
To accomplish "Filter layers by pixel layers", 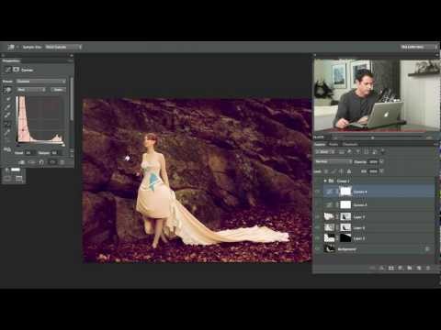I will point(341,151).
